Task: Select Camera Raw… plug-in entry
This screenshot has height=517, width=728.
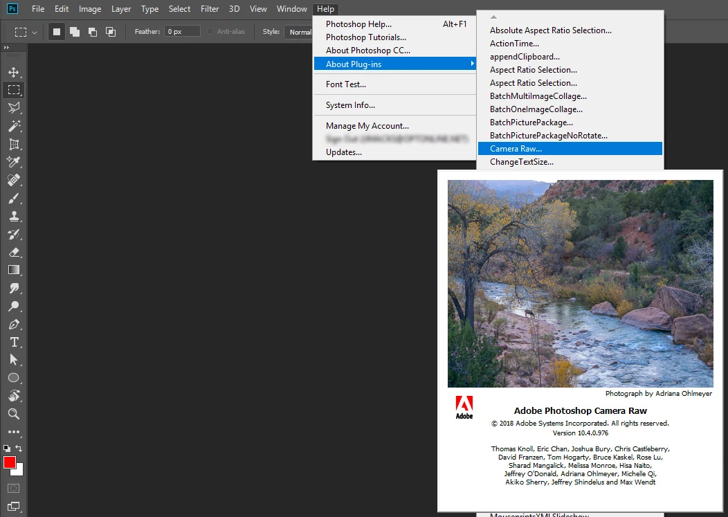Action: pyautogui.click(x=570, y=149)
